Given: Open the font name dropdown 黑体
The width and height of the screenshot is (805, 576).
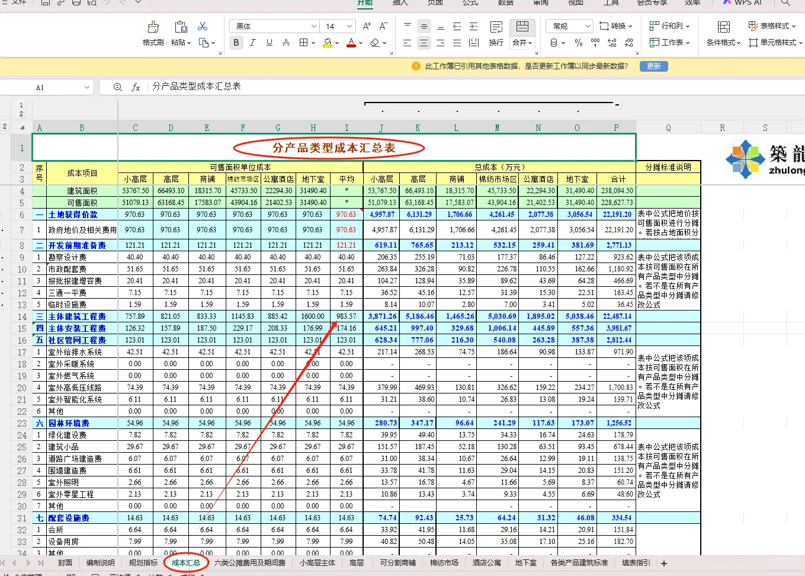Looking at the screenshot, I should (x=314, y=26).
